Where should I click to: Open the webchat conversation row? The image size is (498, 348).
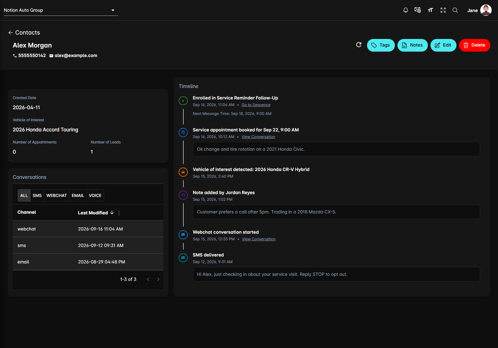coord(88,229)
